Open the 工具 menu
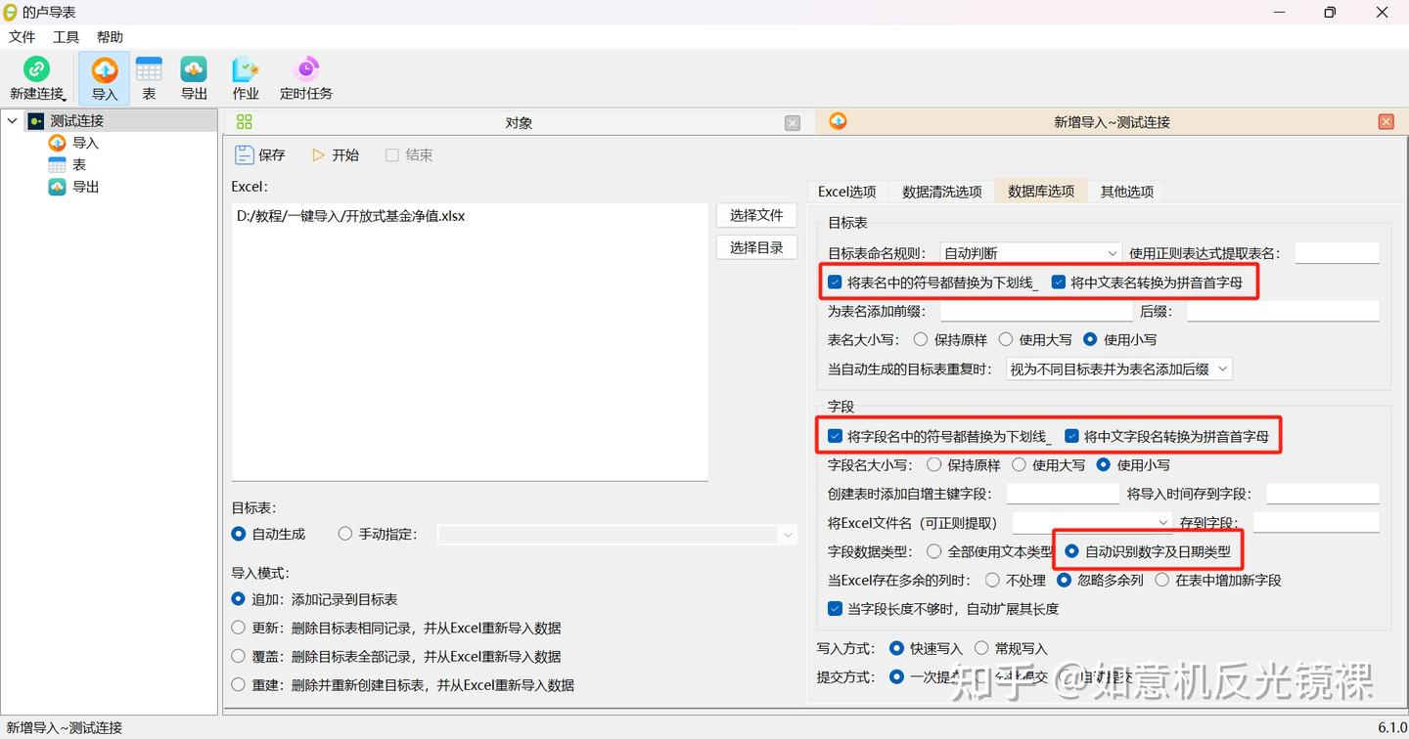1409x739 pixels. pos(66,37)
